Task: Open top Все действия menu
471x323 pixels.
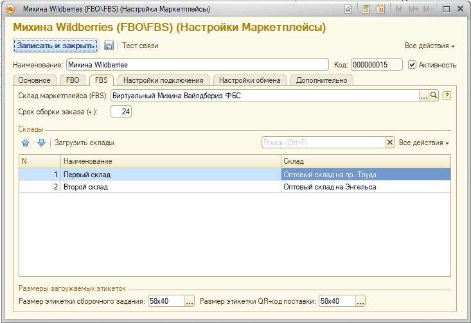Action: [429, 46]
